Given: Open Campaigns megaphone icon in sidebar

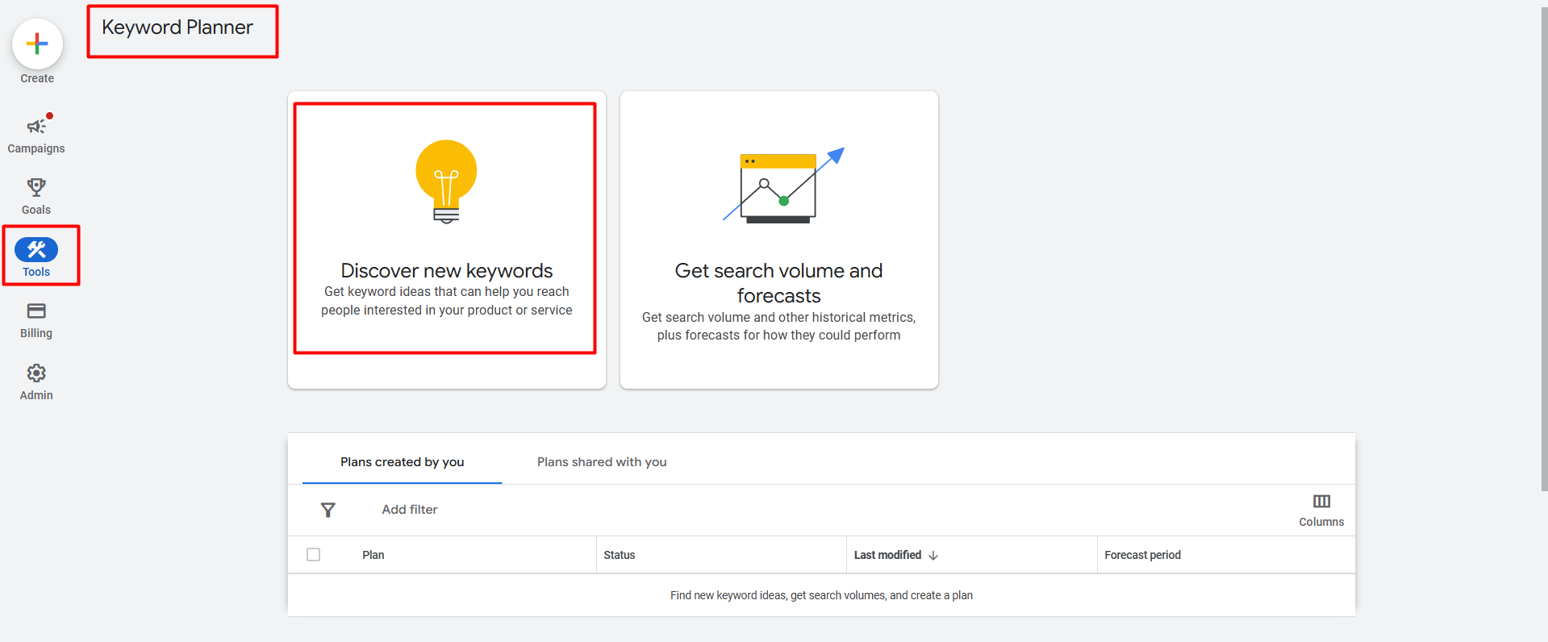Looking at the screenshot, I should [36, 127].
